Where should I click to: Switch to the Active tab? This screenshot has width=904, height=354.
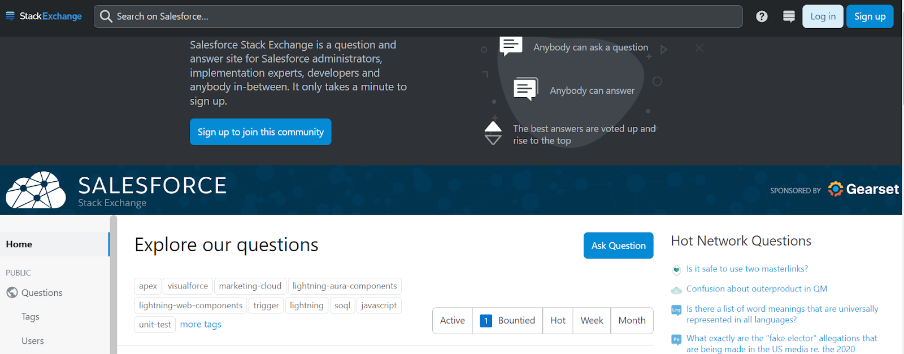(453, 321)
